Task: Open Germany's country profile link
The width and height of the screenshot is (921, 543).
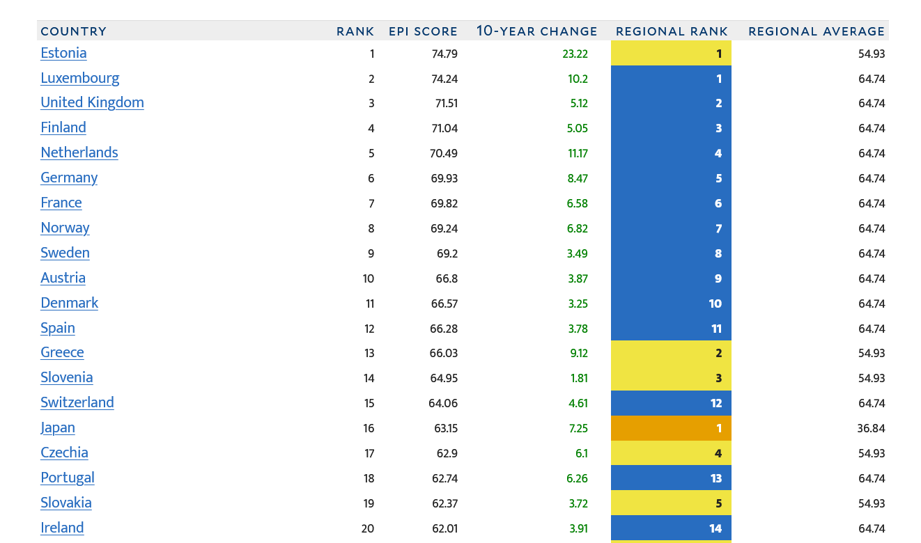Action: pos(69,178)
